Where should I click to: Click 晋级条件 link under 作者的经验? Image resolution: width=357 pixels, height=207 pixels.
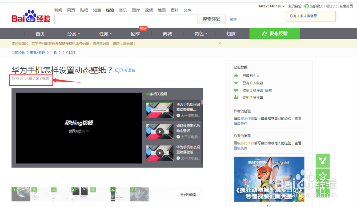point(240,123)
